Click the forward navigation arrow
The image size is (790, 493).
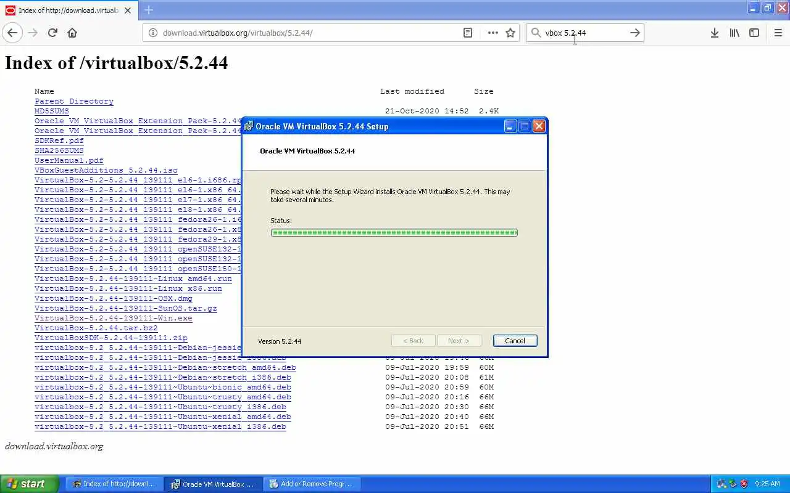tap(33, 33)
